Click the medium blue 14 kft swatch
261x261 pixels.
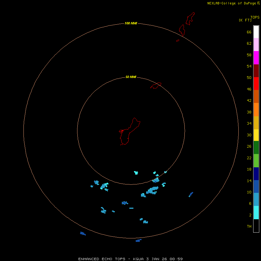coord(256,186)
